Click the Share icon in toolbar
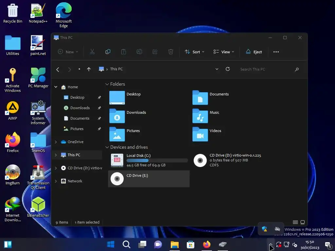The height and width of the screenshot is (251, 335). (155, 52)
